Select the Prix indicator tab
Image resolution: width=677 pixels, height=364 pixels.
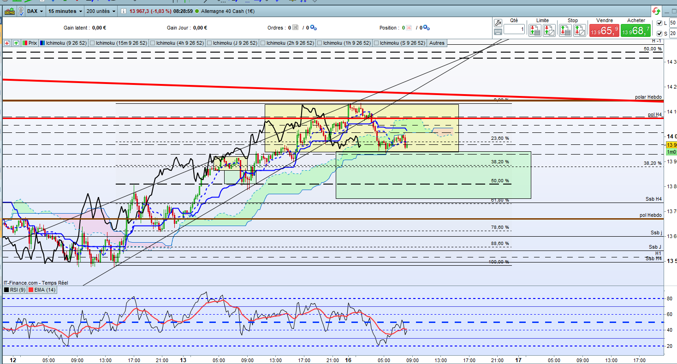tap(30, 43)
